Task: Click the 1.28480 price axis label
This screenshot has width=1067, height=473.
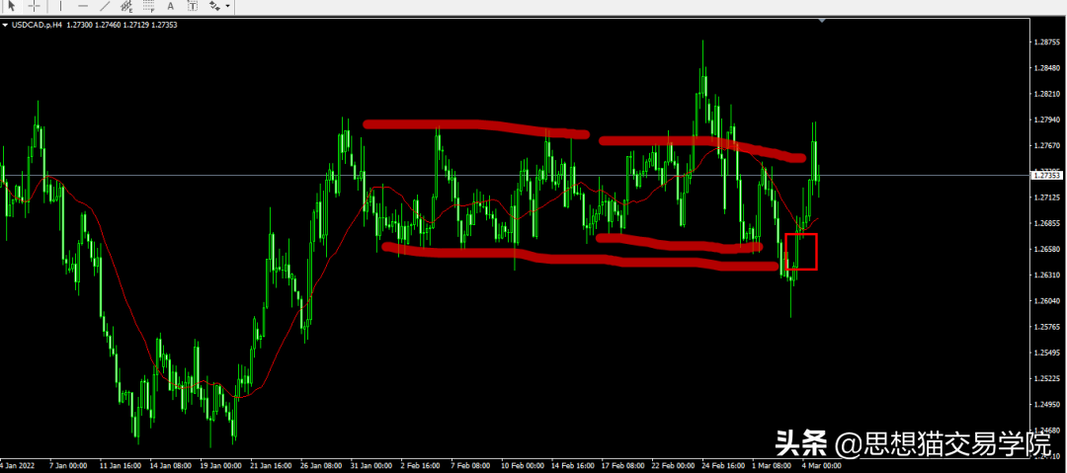Action: pos(1046,69)
